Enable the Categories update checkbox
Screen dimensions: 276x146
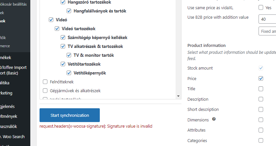261,140
